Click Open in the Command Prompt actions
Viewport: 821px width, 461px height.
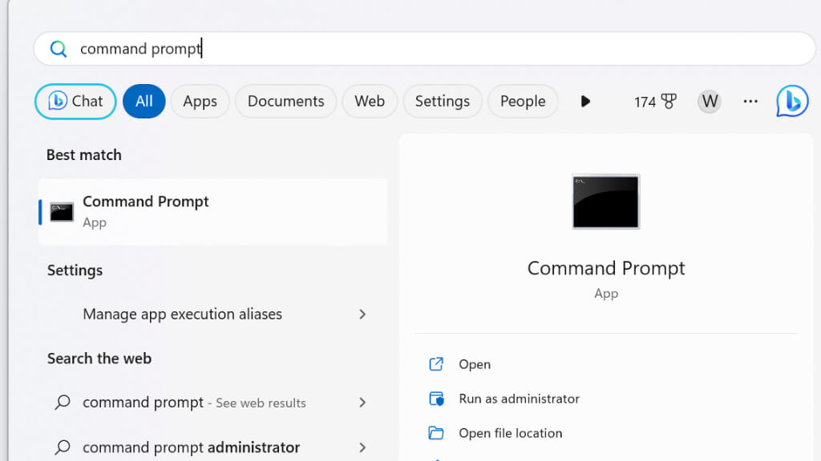474,364
